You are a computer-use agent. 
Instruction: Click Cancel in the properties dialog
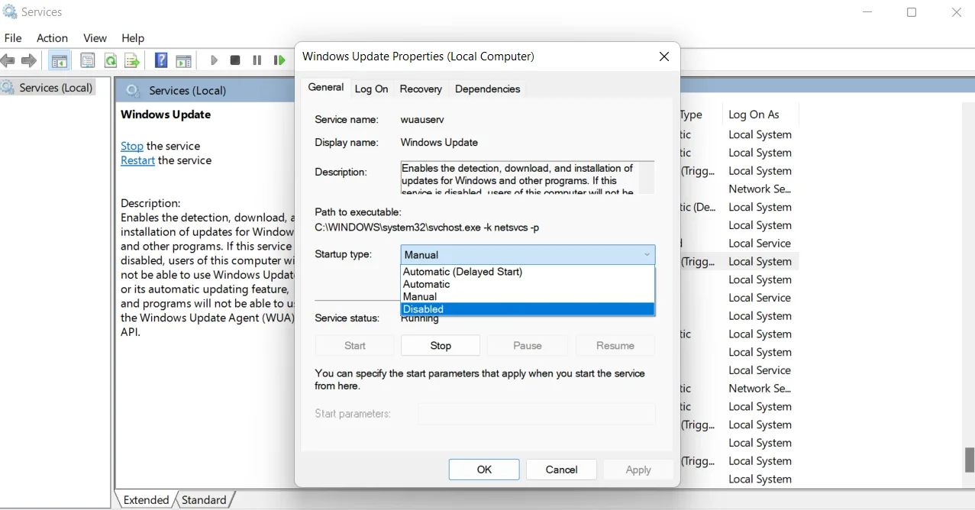point(562,470)
